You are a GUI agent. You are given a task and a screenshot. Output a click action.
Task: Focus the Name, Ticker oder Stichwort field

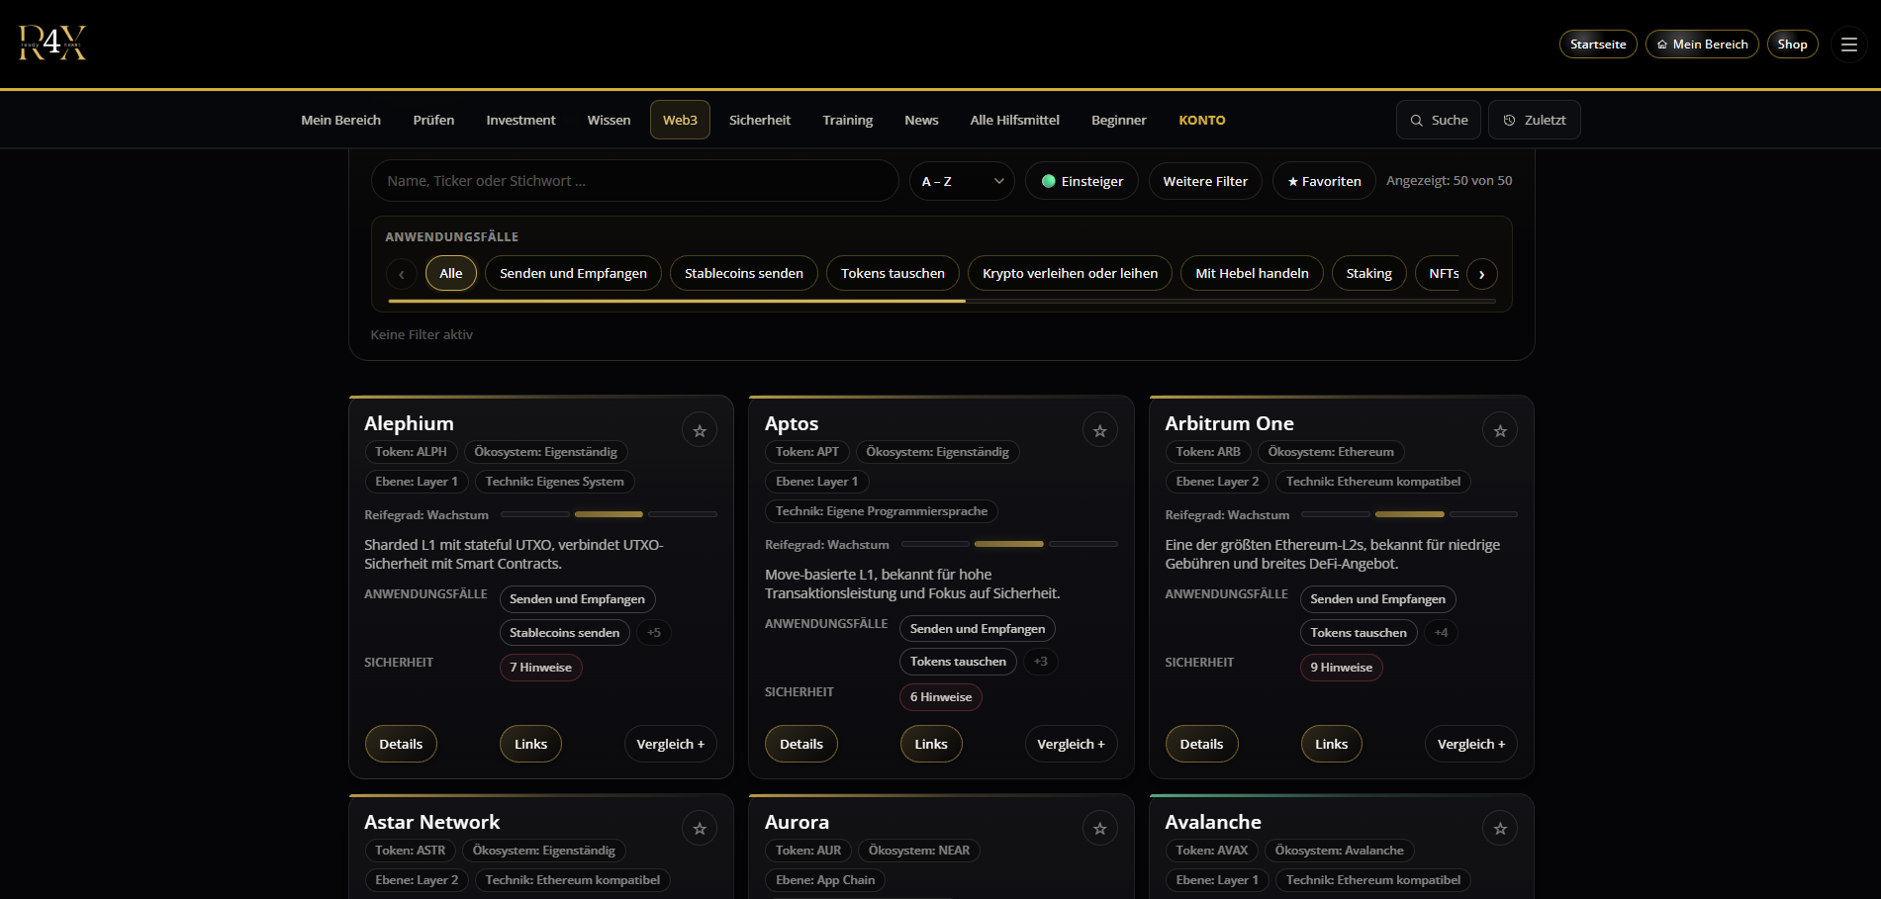click(x=634, y=181)
